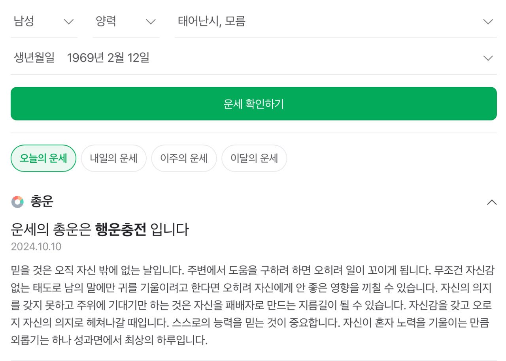
Task: Click the chevron arrow next to 남성
Action: (x=69, y=22)
